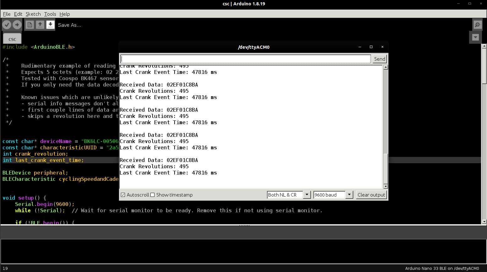Screen dimensions: 487x272
Task: Close the /dev/ttyACM0 serial monitor window
Action: (x=382, y=47)
